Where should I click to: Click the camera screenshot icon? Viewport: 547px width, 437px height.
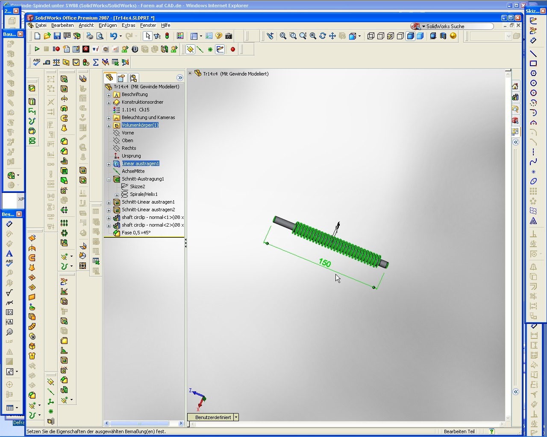229,36
